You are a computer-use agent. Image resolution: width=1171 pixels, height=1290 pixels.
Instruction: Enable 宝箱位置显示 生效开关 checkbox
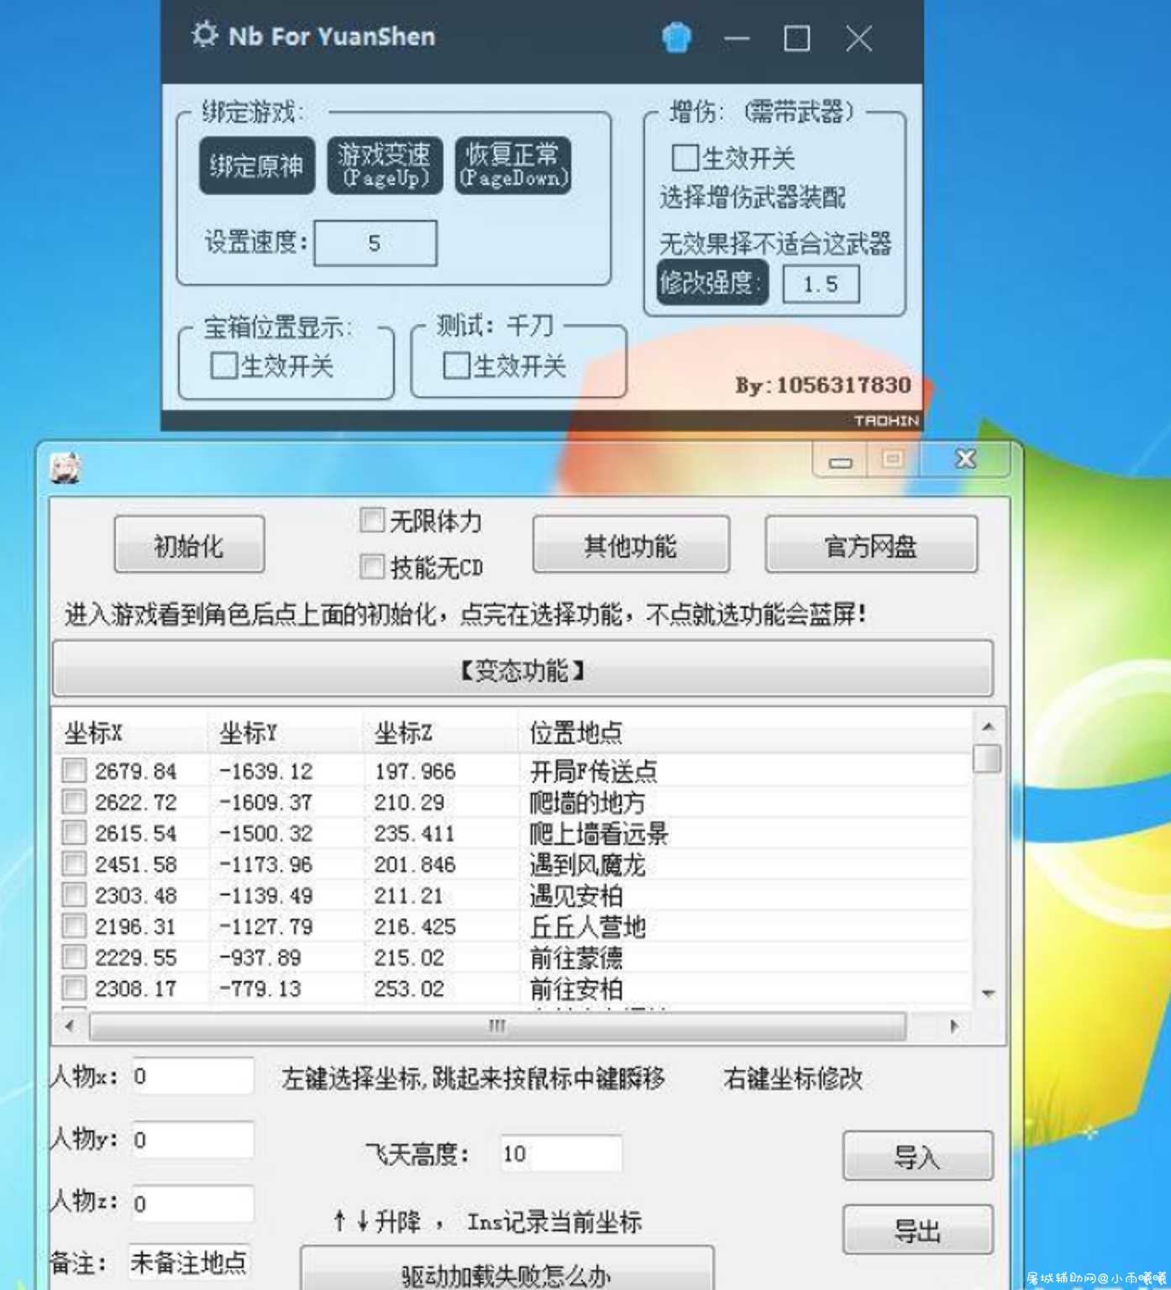point(223,365)
